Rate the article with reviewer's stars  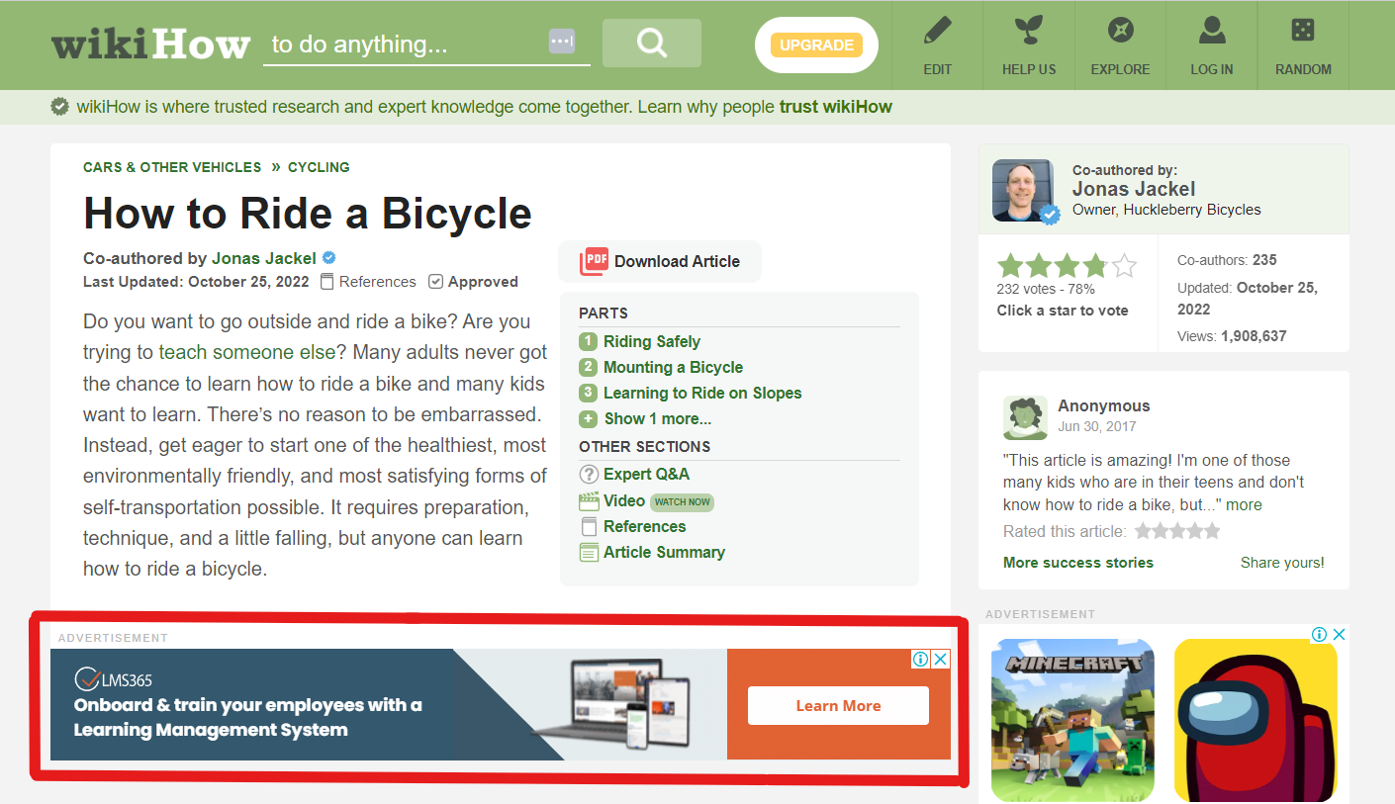(1177, 532)
